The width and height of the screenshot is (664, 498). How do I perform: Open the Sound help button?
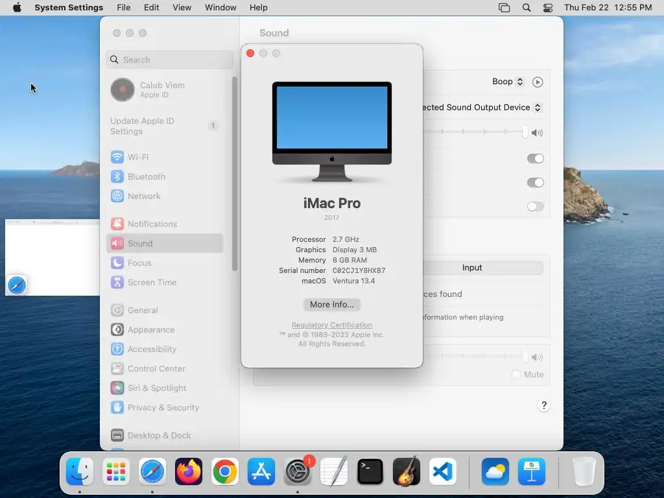pyautogui.click(x=544, y=406)
